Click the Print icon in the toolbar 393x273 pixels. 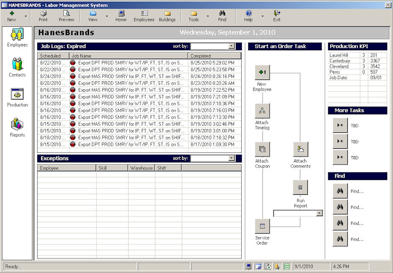43,16
